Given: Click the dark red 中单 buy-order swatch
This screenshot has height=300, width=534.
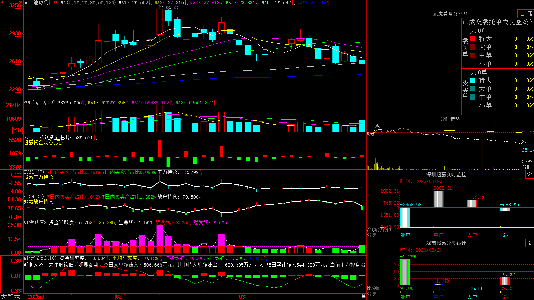Looking at the screenshot, I should (x=473, y=55).
